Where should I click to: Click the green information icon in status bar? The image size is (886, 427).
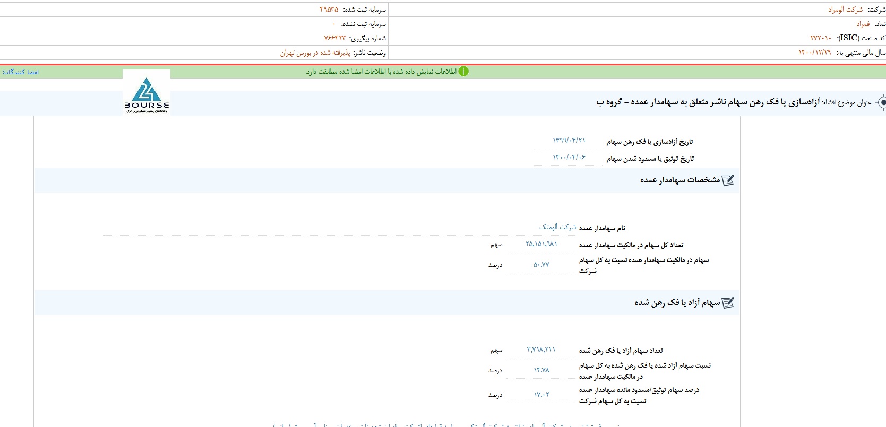pos(463,72)
